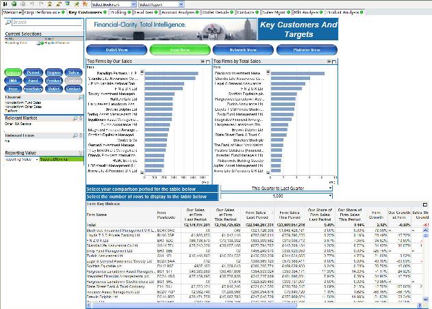
Task: Open search in Channel list box
Action: 81,97
